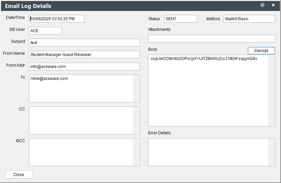Click the Email Log Details title text
This screenshot has width=281, height=183.
tap(28, 6)
